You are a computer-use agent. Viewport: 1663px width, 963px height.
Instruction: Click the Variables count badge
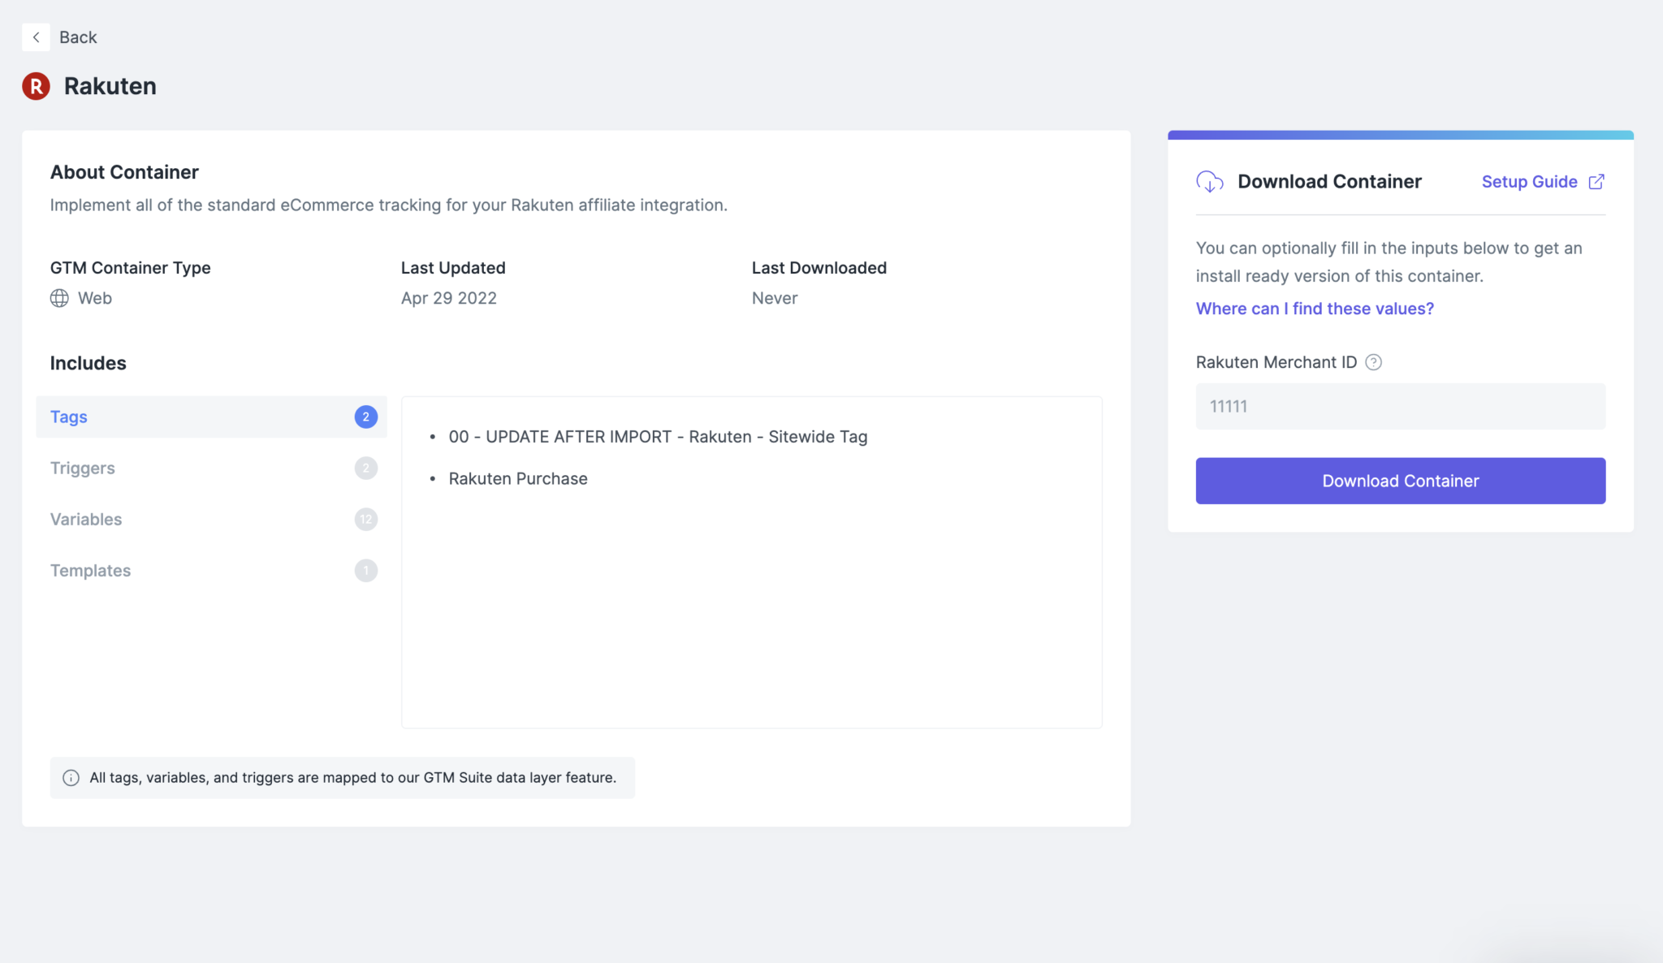(x=366, y=520)
